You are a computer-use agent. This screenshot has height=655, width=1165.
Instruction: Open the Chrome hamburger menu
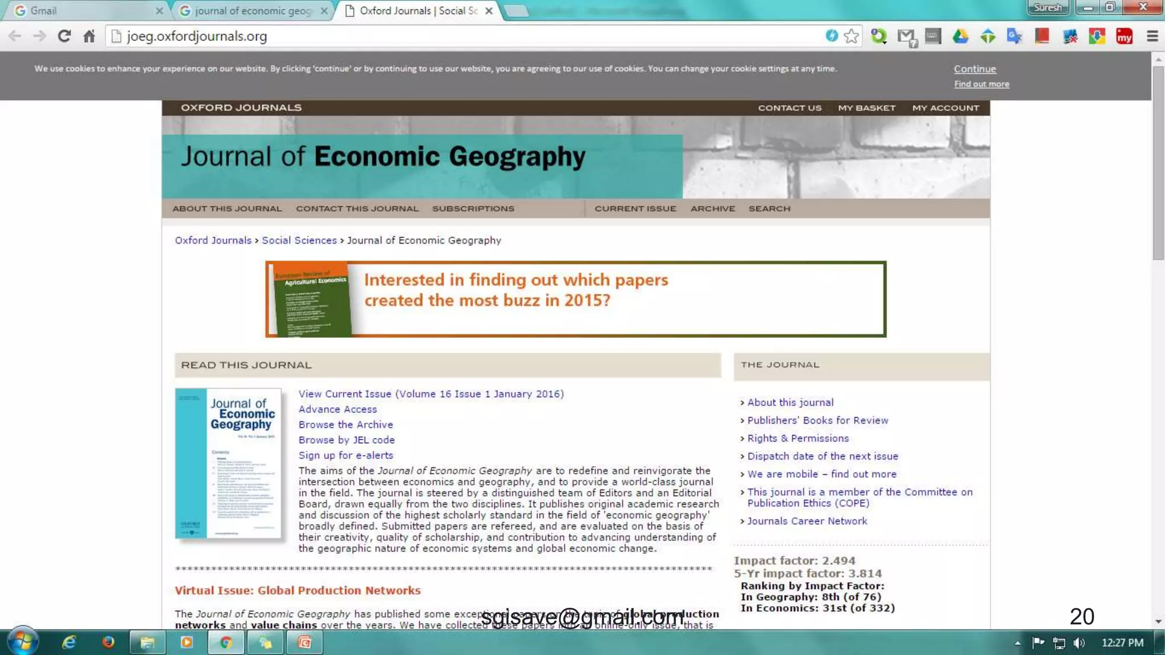1152,36
